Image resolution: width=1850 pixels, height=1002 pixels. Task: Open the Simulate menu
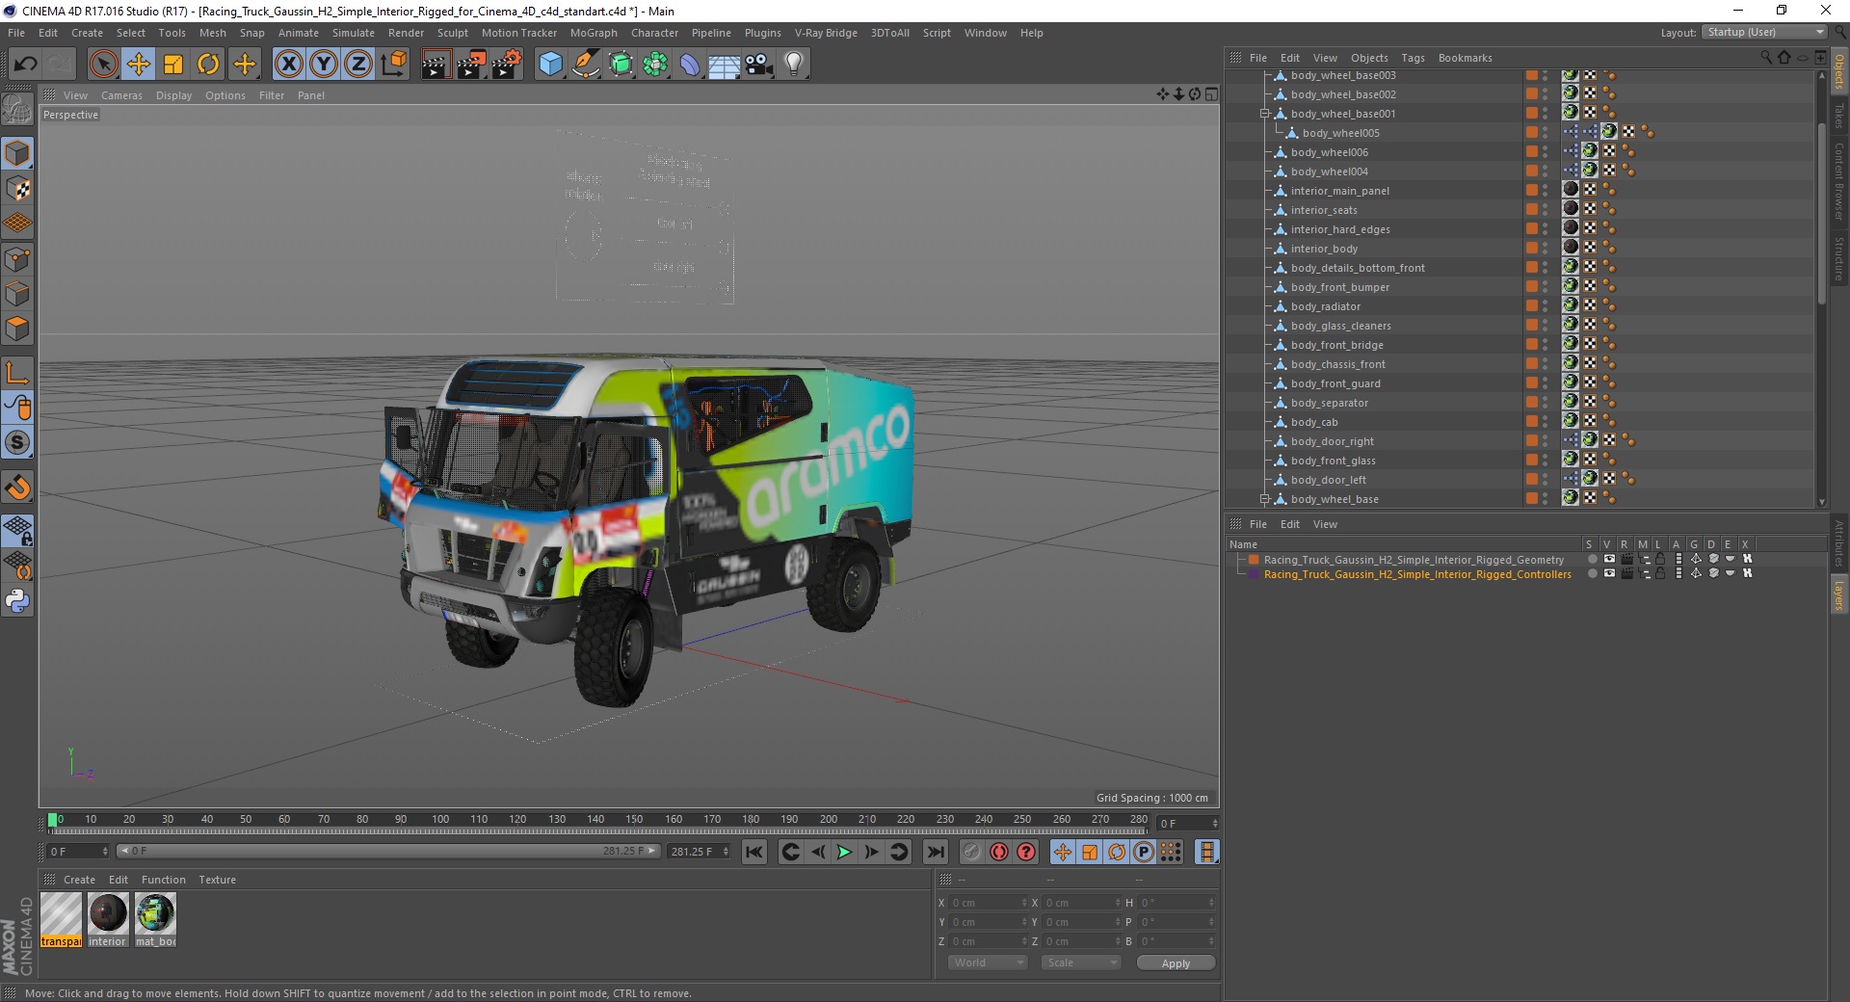354,33
